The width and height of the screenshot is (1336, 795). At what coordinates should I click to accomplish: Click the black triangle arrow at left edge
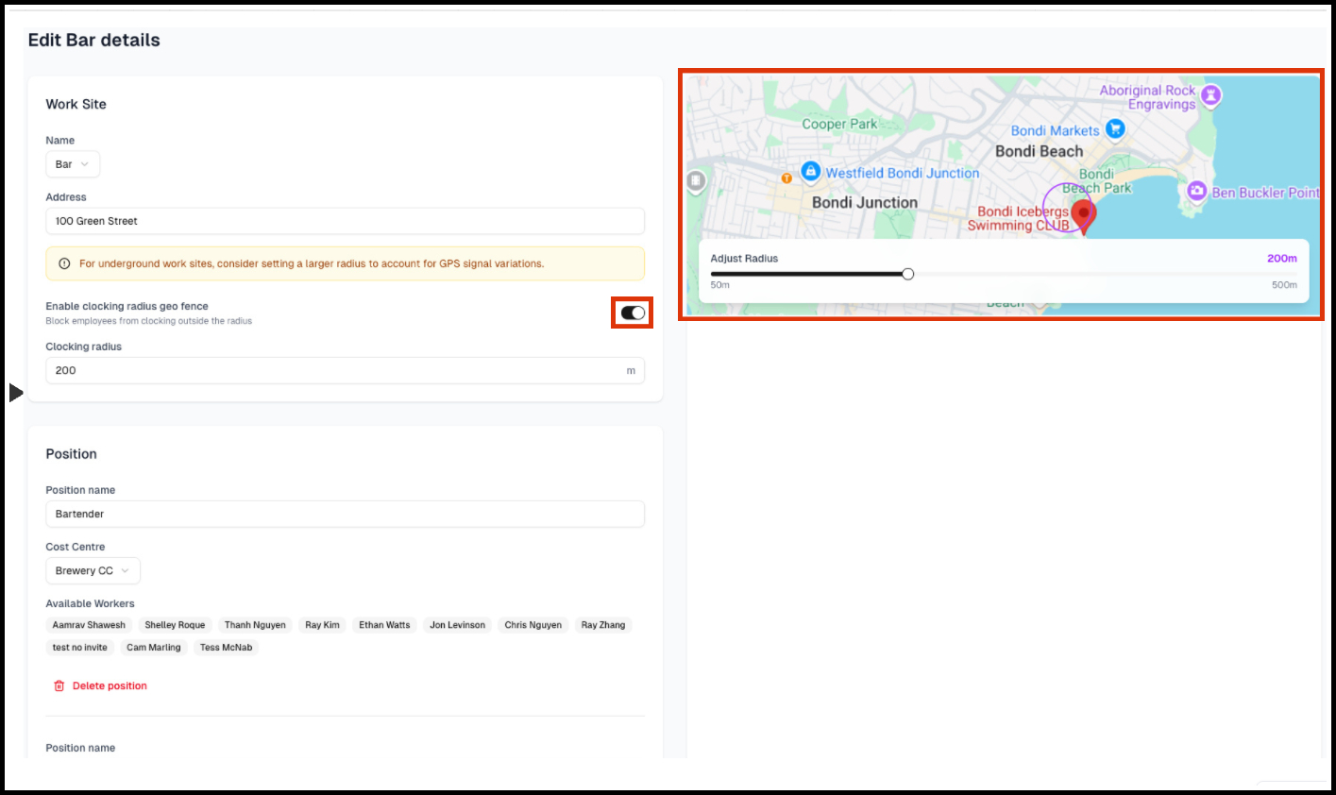[x=15, y=392]
